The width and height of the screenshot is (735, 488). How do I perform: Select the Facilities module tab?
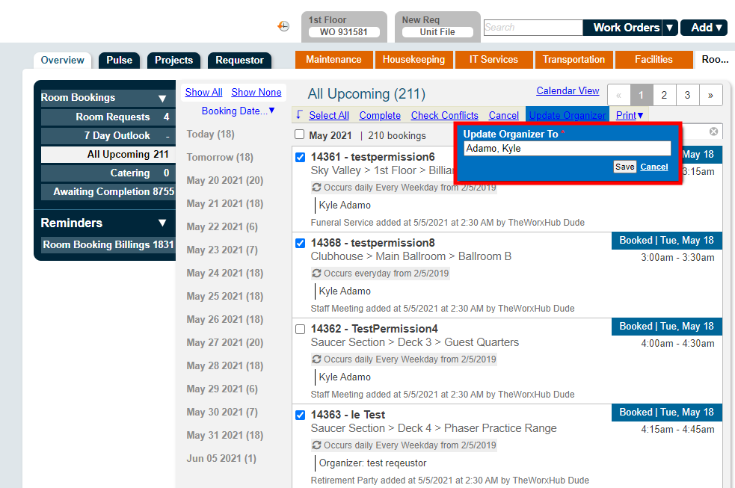tap(653, 60)
